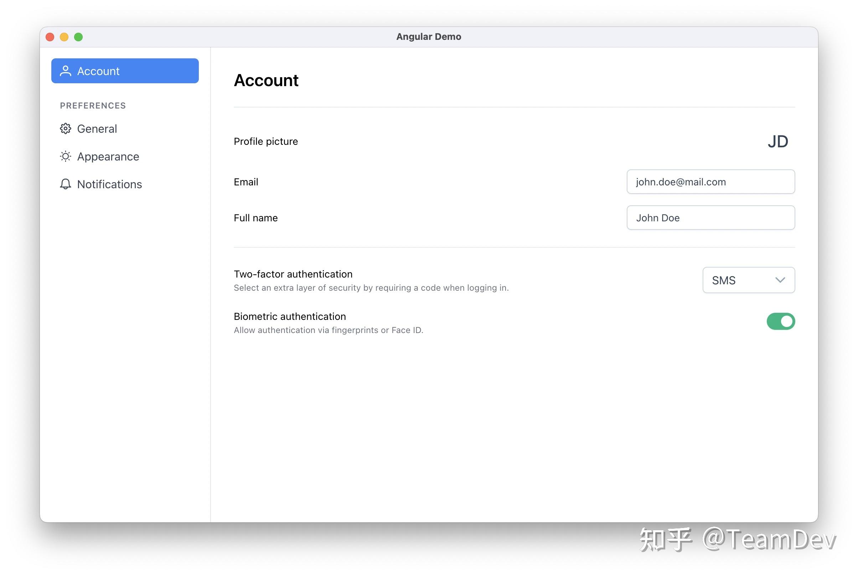Click the Account person icon in sidebar
This screenshot has width=858, height=575.
tap(65, 71)
